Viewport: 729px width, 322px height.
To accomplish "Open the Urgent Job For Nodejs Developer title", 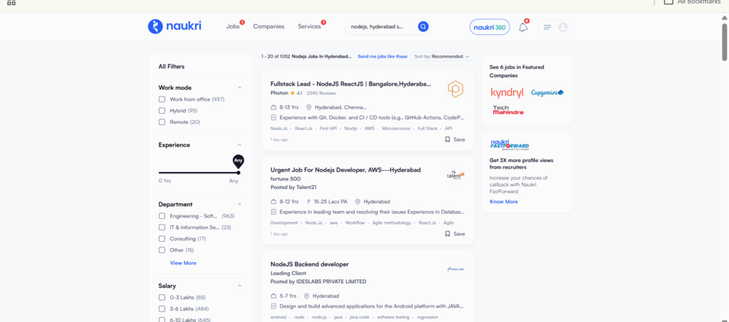I will (x=345, y=170).
